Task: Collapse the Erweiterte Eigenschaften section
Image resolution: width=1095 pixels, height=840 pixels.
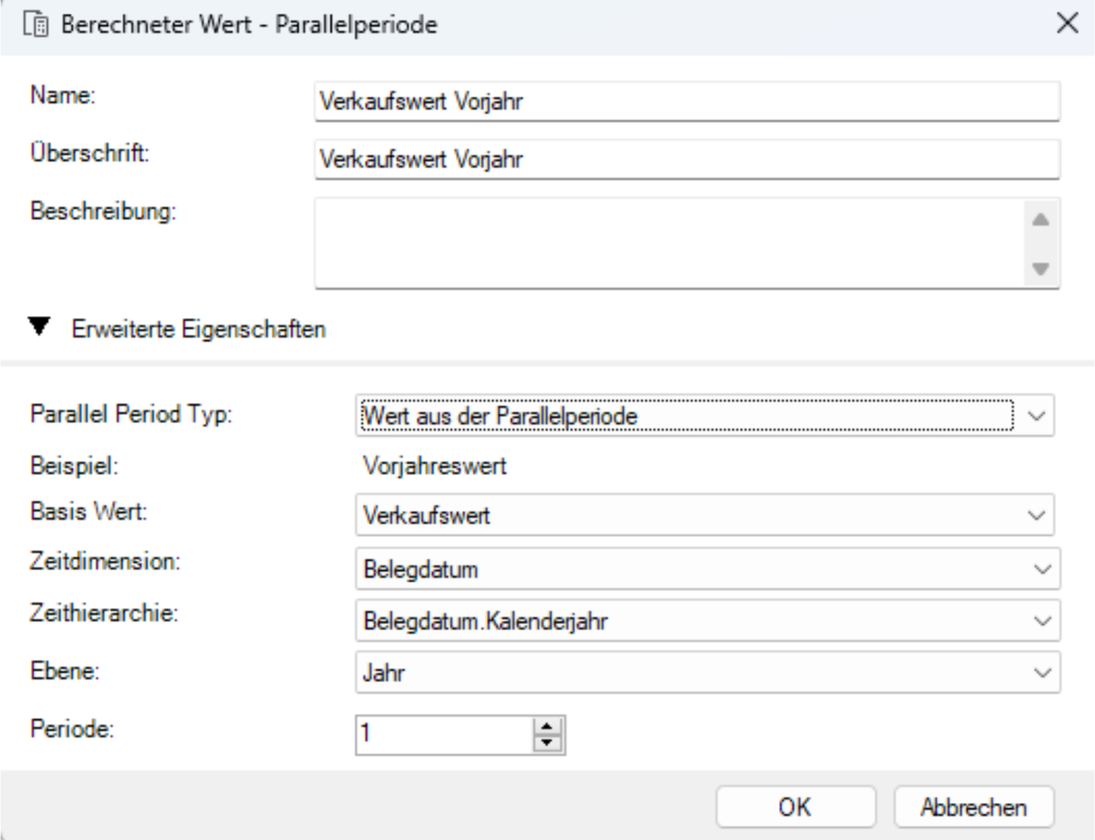Action: pos(39,326)
